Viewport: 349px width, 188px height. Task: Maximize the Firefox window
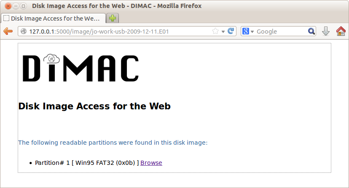pyautogui.click(x=23, y=6)
